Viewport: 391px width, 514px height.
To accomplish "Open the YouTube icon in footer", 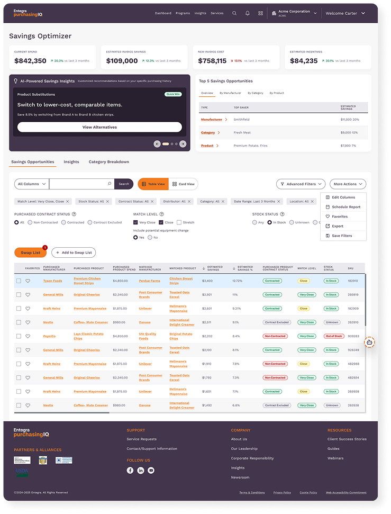I will coord(151,471).
